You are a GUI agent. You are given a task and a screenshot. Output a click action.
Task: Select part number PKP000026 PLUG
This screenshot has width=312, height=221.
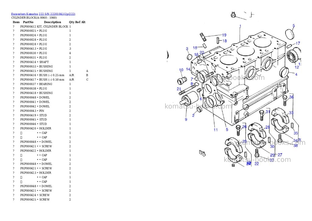coord(34,35)
